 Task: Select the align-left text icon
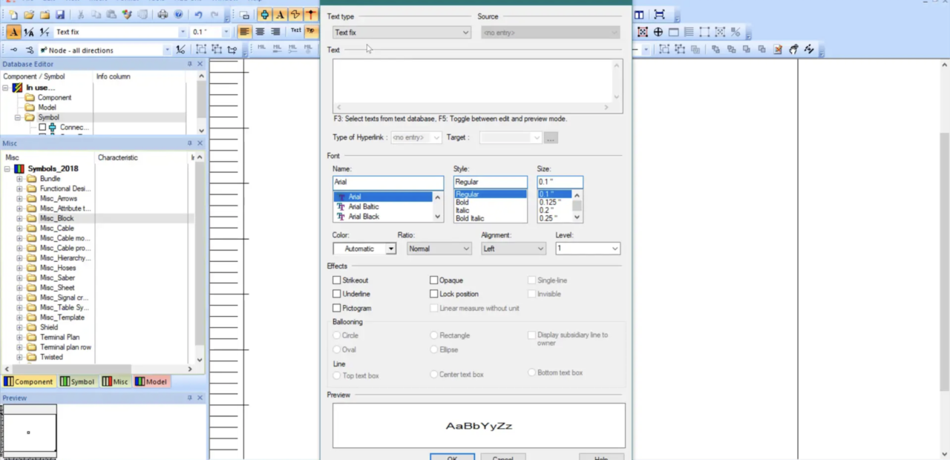point(243,31)
